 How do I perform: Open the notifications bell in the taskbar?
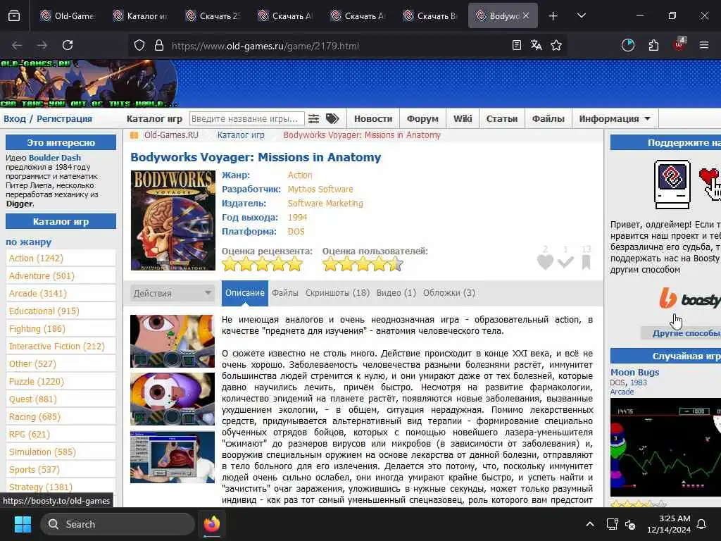(x=702, y=524)
